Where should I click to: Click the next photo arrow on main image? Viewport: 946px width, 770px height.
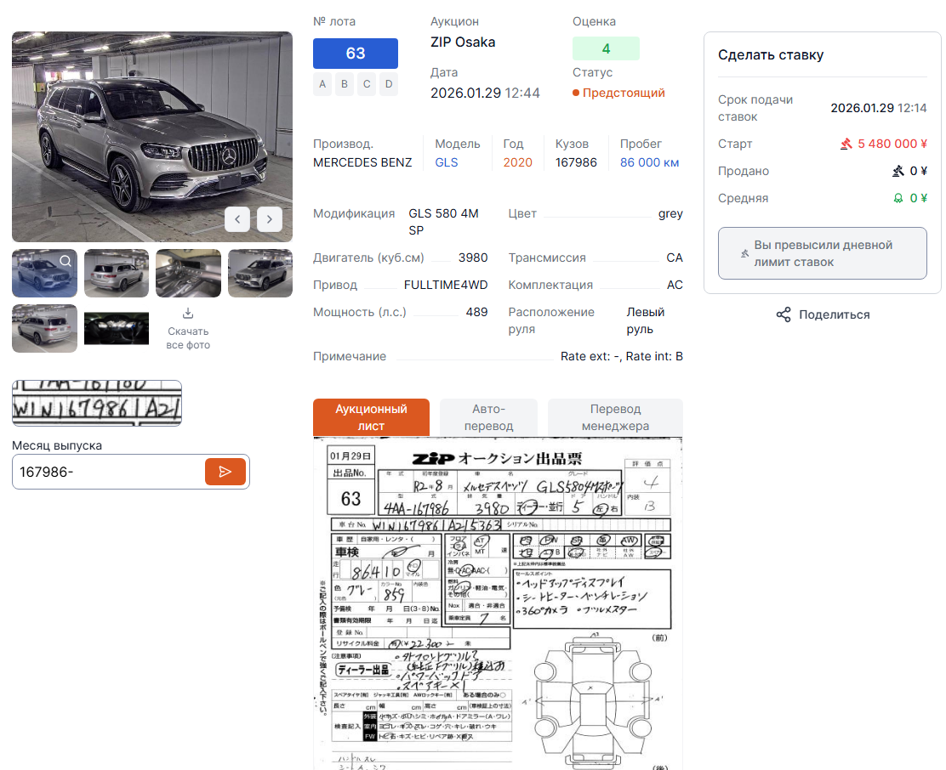(270, 219)
